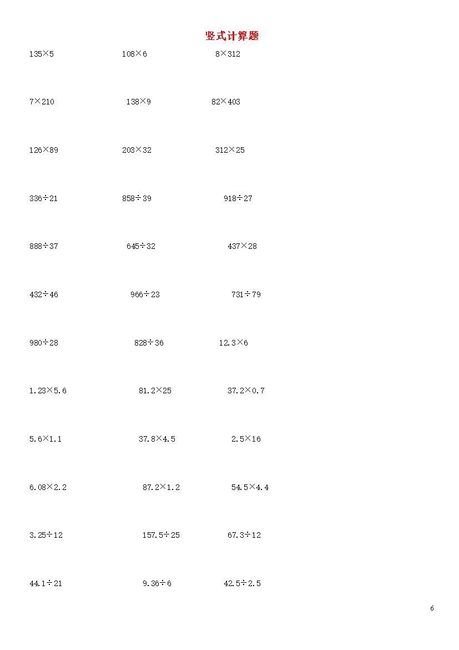This screenshot has height=650, width=459.
Task: Select the expression 1.23×5.6
Action: [x=48, y=391]
